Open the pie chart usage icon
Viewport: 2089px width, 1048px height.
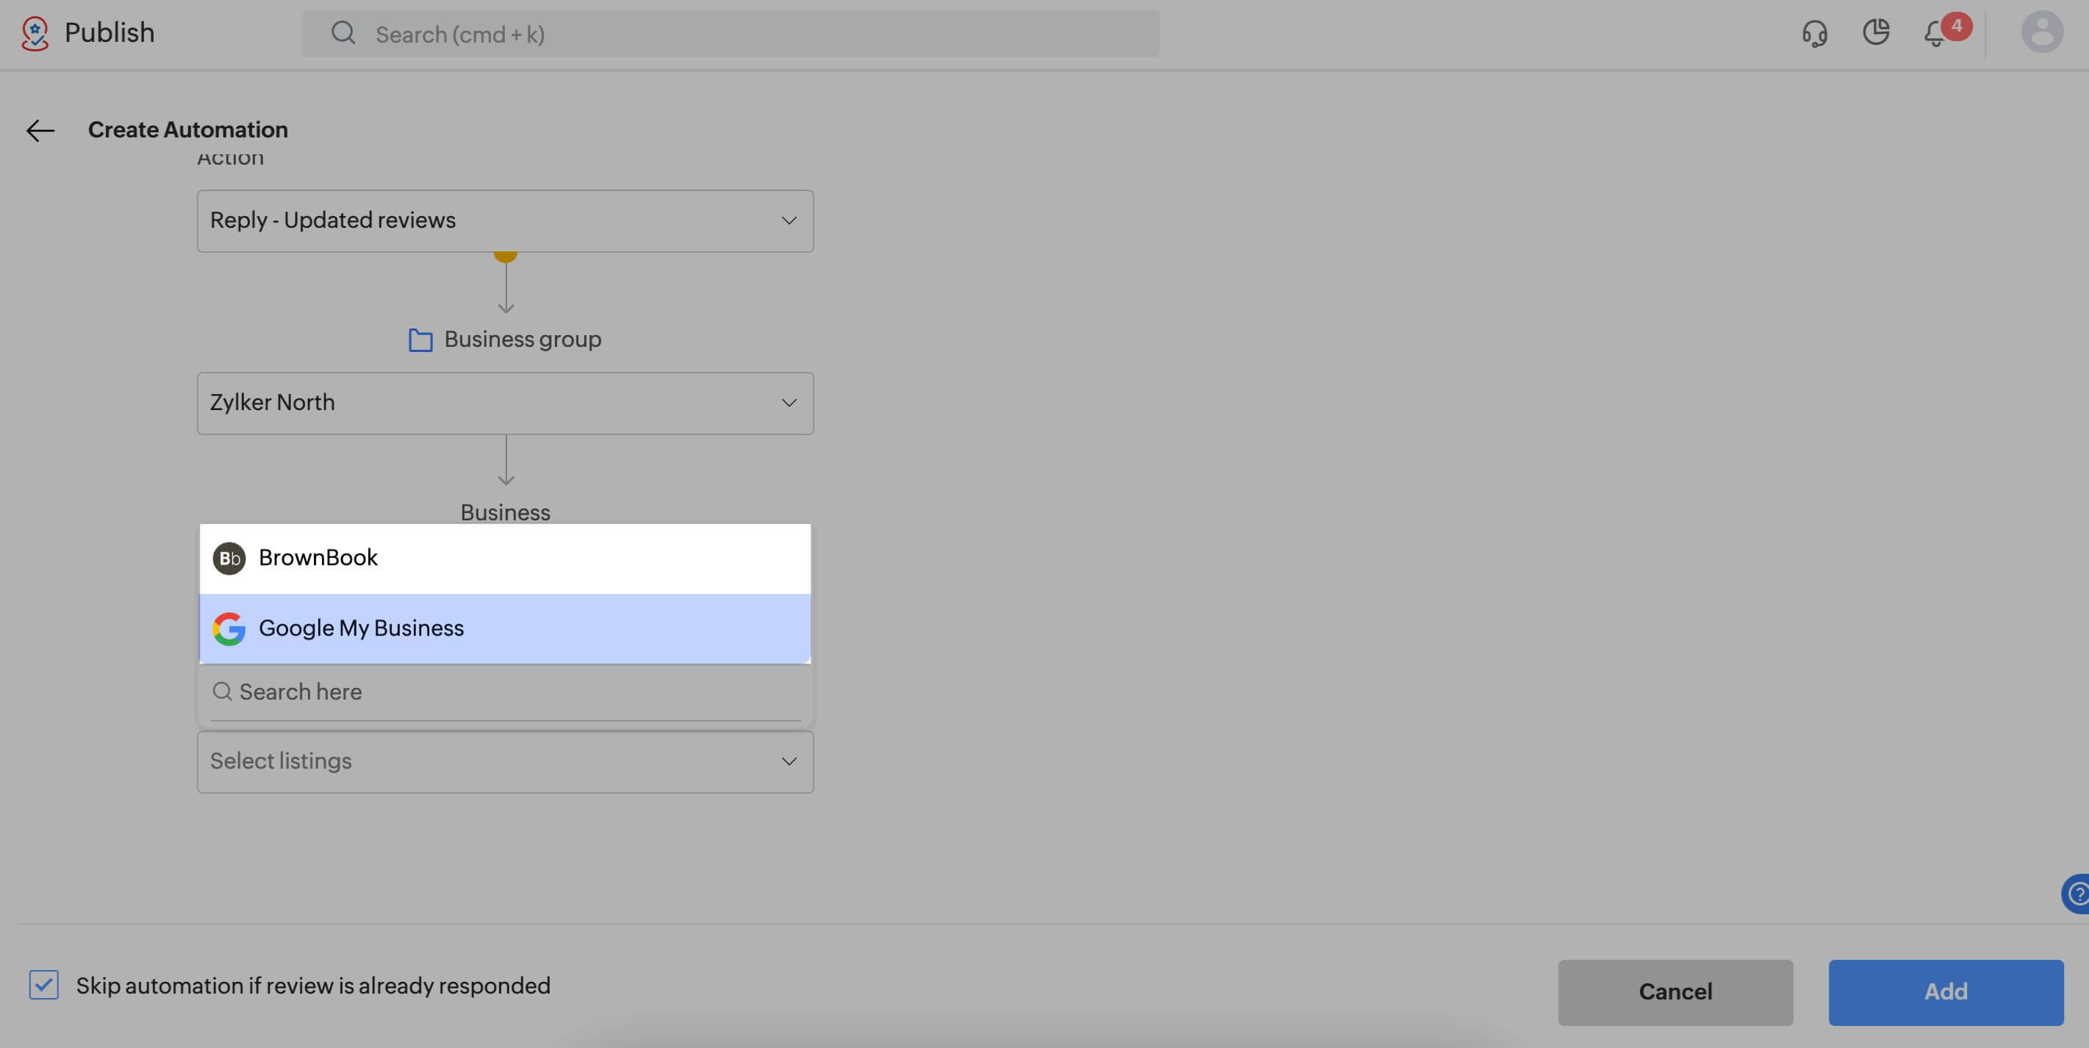pyautogui.click(x=1876, y=32)
